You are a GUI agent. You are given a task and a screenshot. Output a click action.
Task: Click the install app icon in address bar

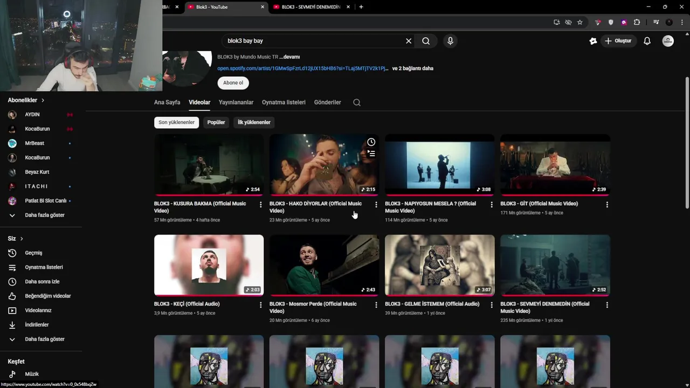click(x=557, y=22)
